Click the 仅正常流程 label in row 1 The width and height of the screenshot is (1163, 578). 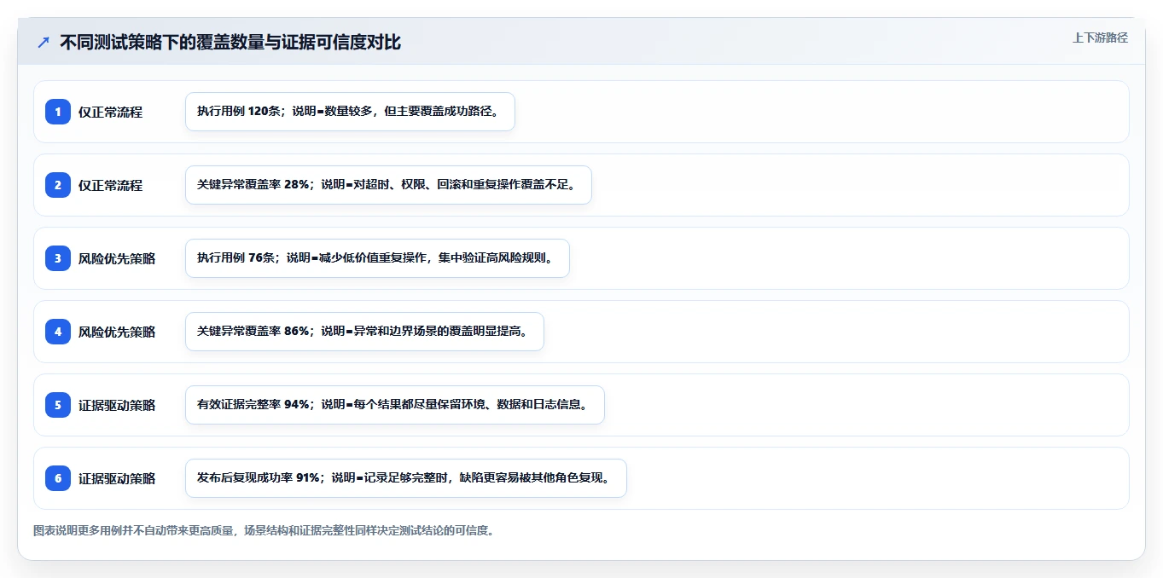(110, 112)
